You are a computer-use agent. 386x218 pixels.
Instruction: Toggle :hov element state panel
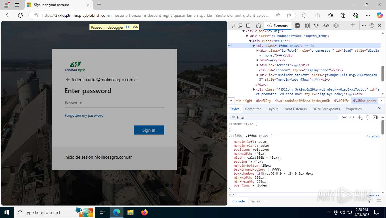click(343, 117)
